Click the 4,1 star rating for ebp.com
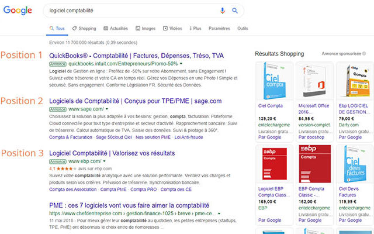 pos(63,168)
